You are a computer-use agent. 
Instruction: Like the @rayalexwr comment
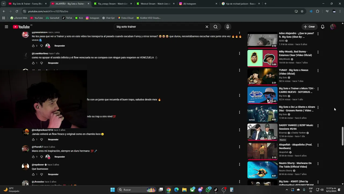(33, 174)
